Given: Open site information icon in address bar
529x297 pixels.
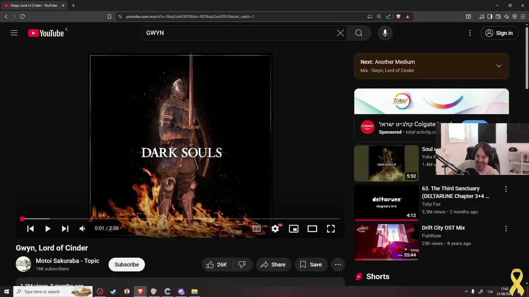Looking at the screenshot, I should click(120, 16).
